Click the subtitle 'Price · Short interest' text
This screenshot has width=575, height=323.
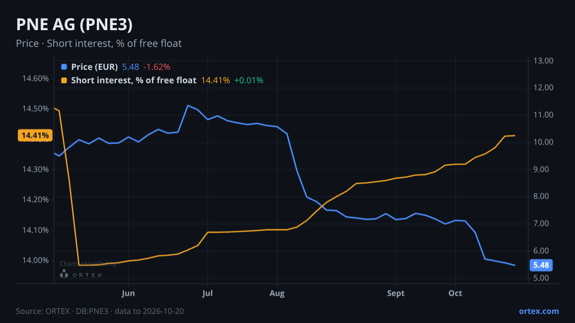99,44
